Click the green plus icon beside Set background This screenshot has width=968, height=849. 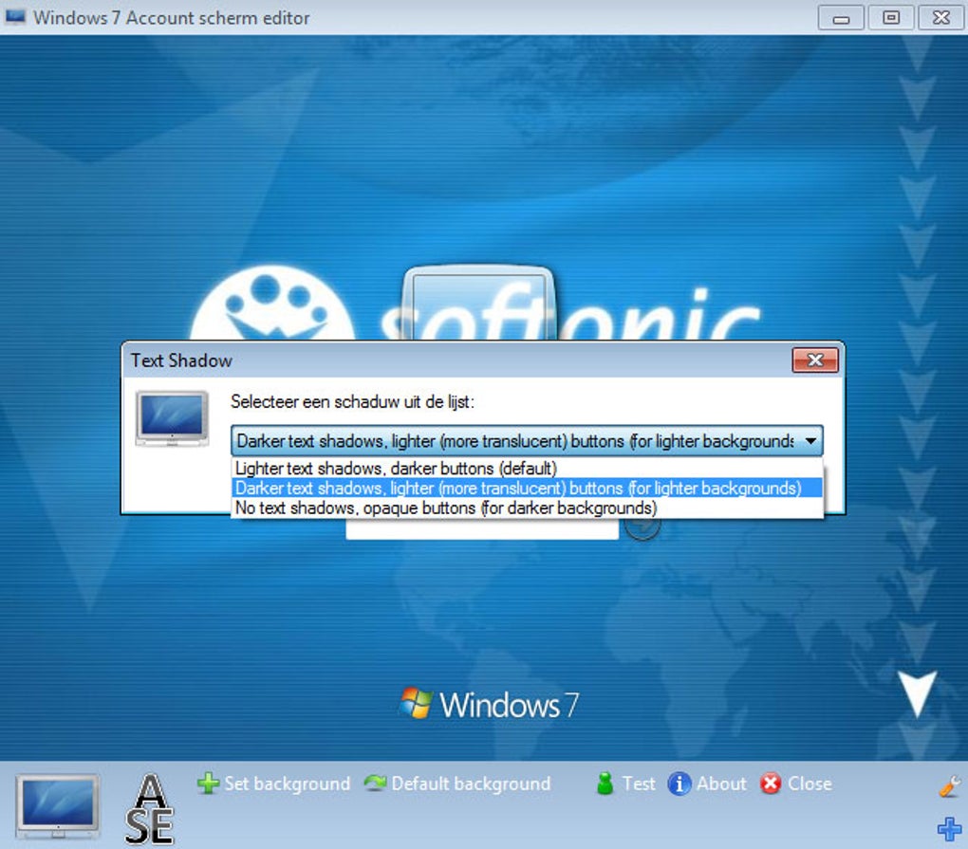[208, 784]
